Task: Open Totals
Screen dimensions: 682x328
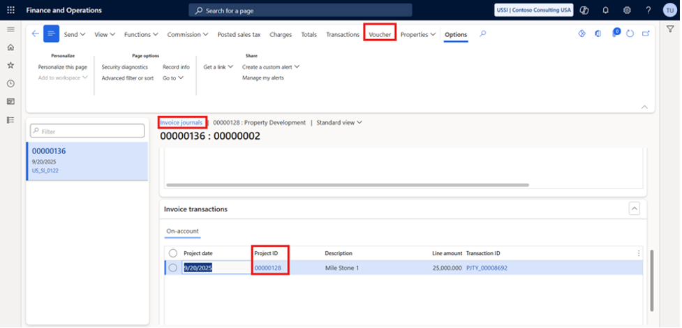Action: 309,34
